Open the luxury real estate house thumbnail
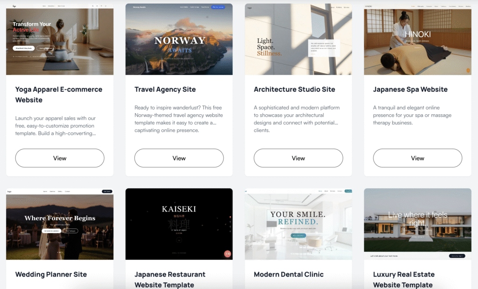Screen dimensions: 478x289 (417, 224)
